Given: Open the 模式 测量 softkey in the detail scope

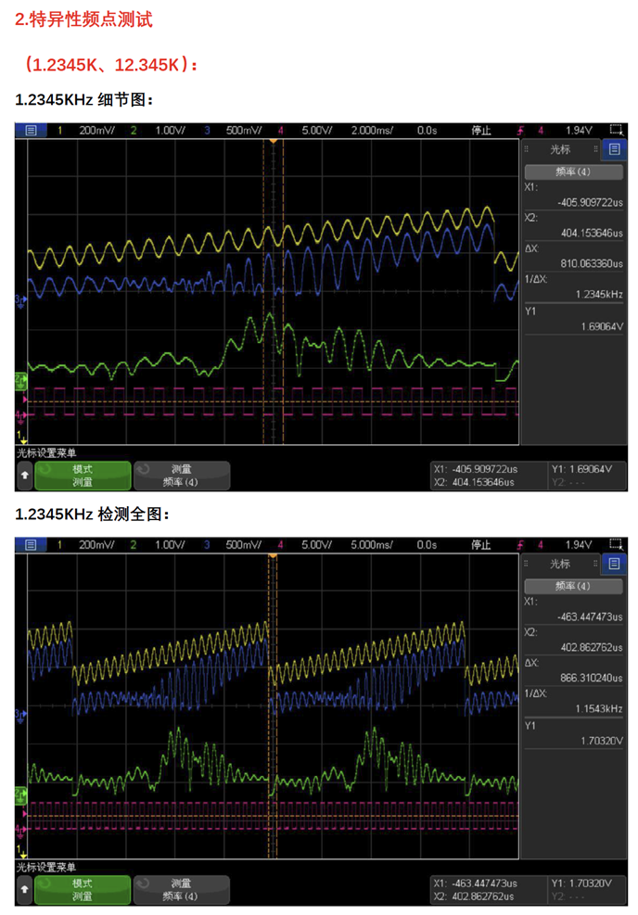Looking at the screenshot, I should [83, 476].
